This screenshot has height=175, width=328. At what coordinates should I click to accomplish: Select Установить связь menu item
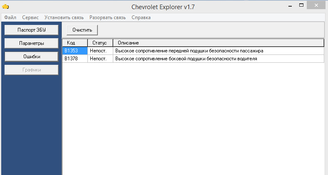click(64, 17)
